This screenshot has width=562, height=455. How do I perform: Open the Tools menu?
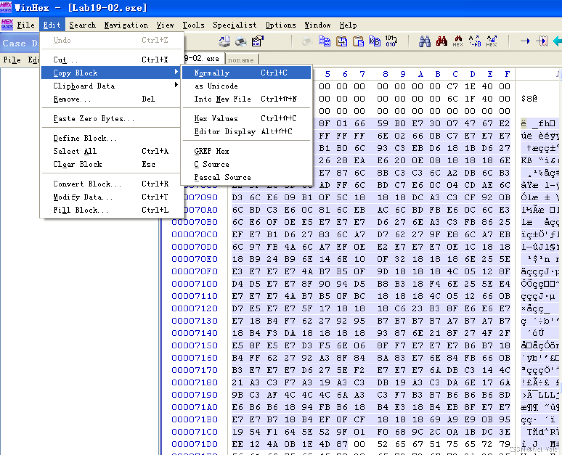tap(193, 25)
